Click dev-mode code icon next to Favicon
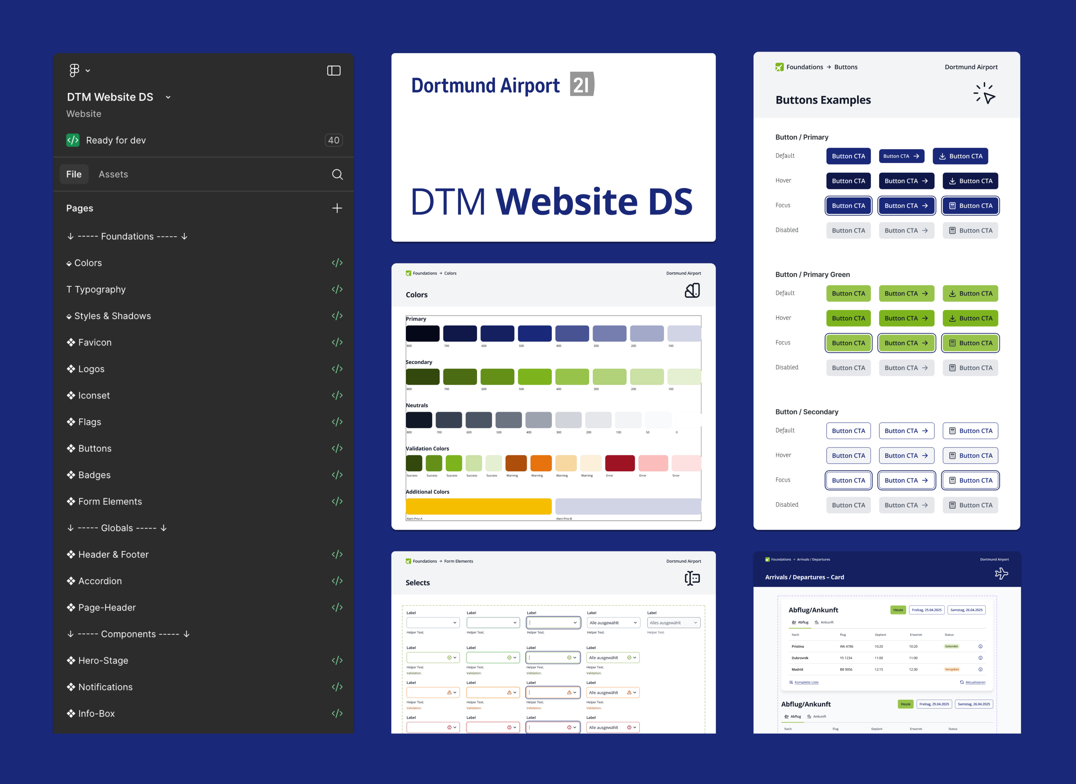 click(x=337, y=342)
